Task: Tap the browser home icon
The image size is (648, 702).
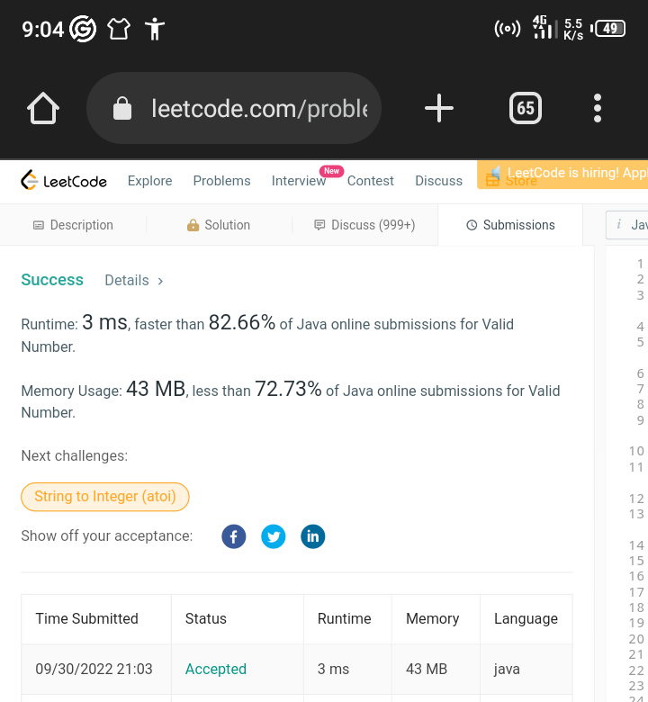Action: (43, 108)
